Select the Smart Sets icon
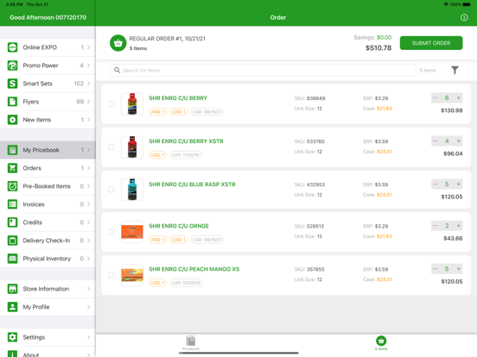This screenshot has width=477, height=357. tap(12, 84)
